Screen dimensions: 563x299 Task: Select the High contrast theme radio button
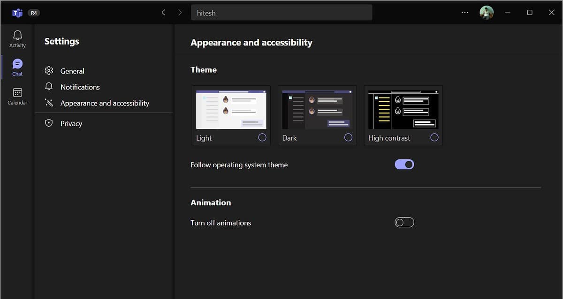pos(434,137)
